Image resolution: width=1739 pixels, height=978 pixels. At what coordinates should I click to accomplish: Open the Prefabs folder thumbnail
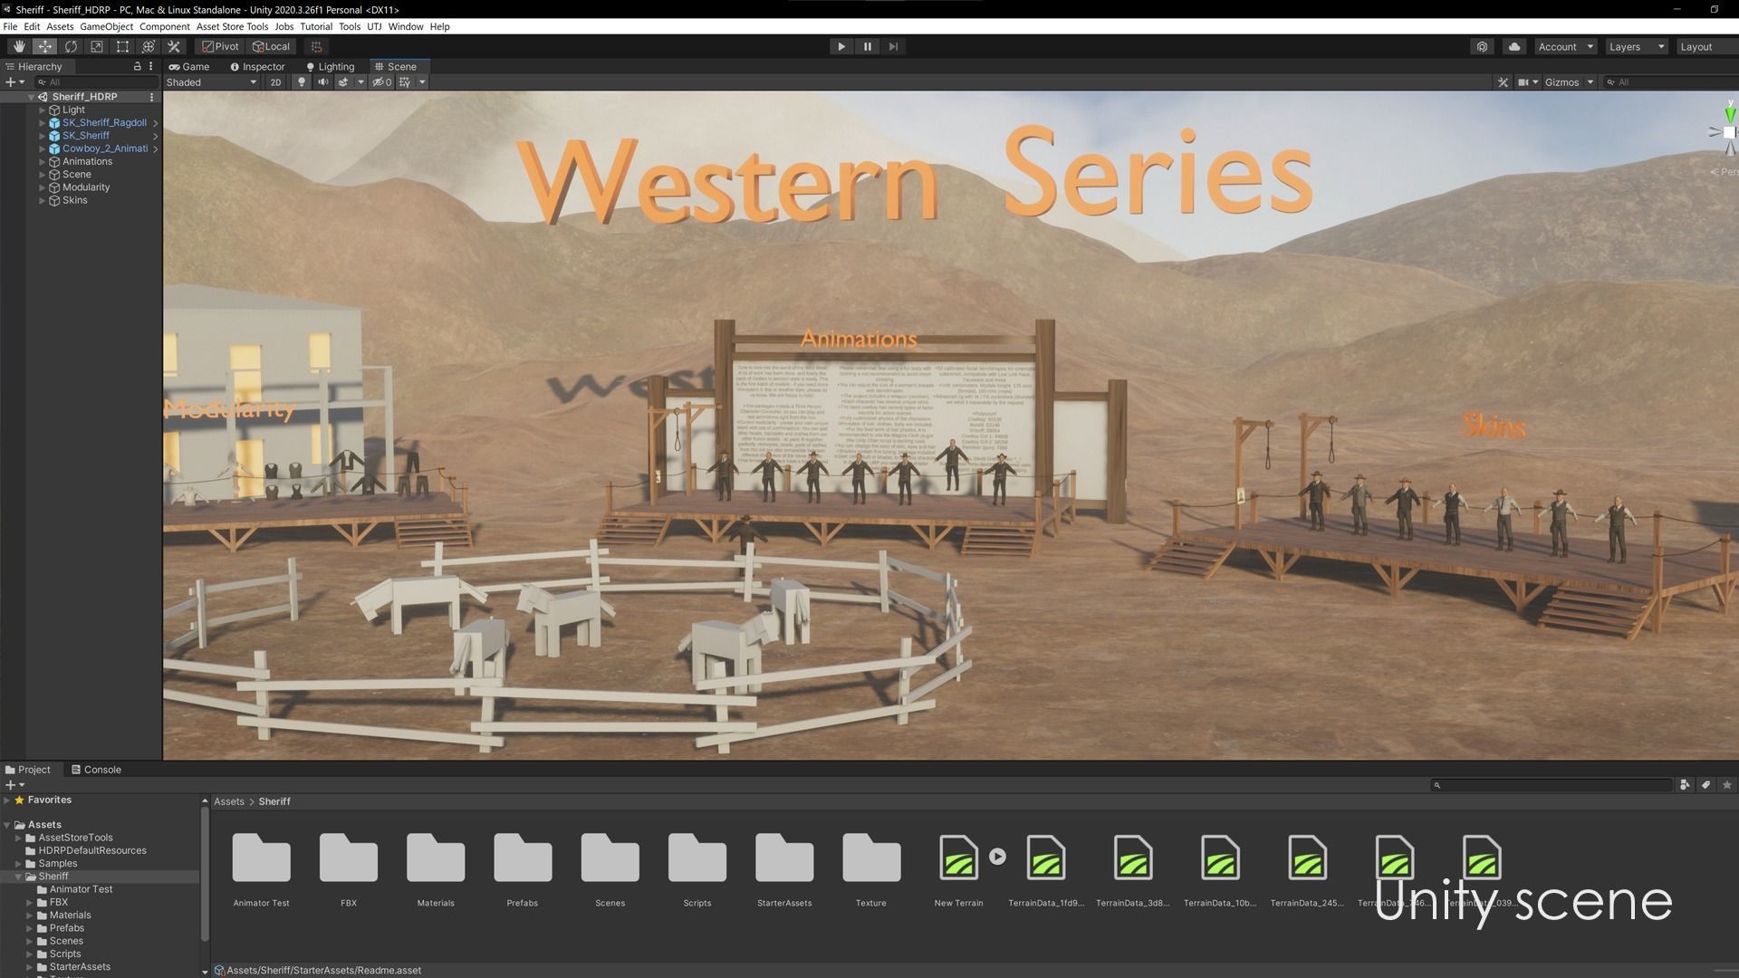(523, 858)
